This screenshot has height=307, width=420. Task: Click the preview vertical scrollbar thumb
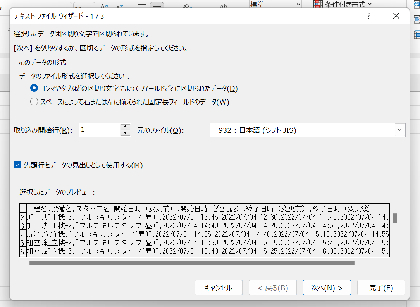[395, 218]
